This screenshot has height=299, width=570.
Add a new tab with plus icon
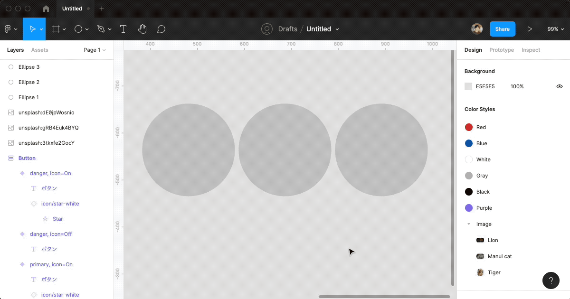pyautogui.click(x=101, y=9)
